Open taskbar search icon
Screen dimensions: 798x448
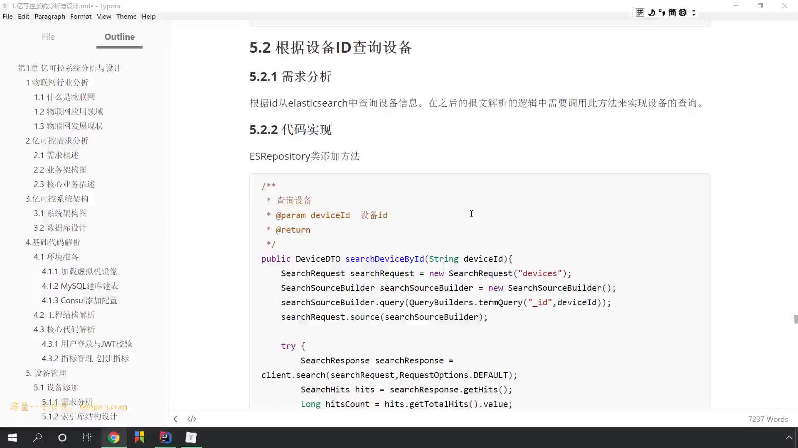(x=37, y=437)
